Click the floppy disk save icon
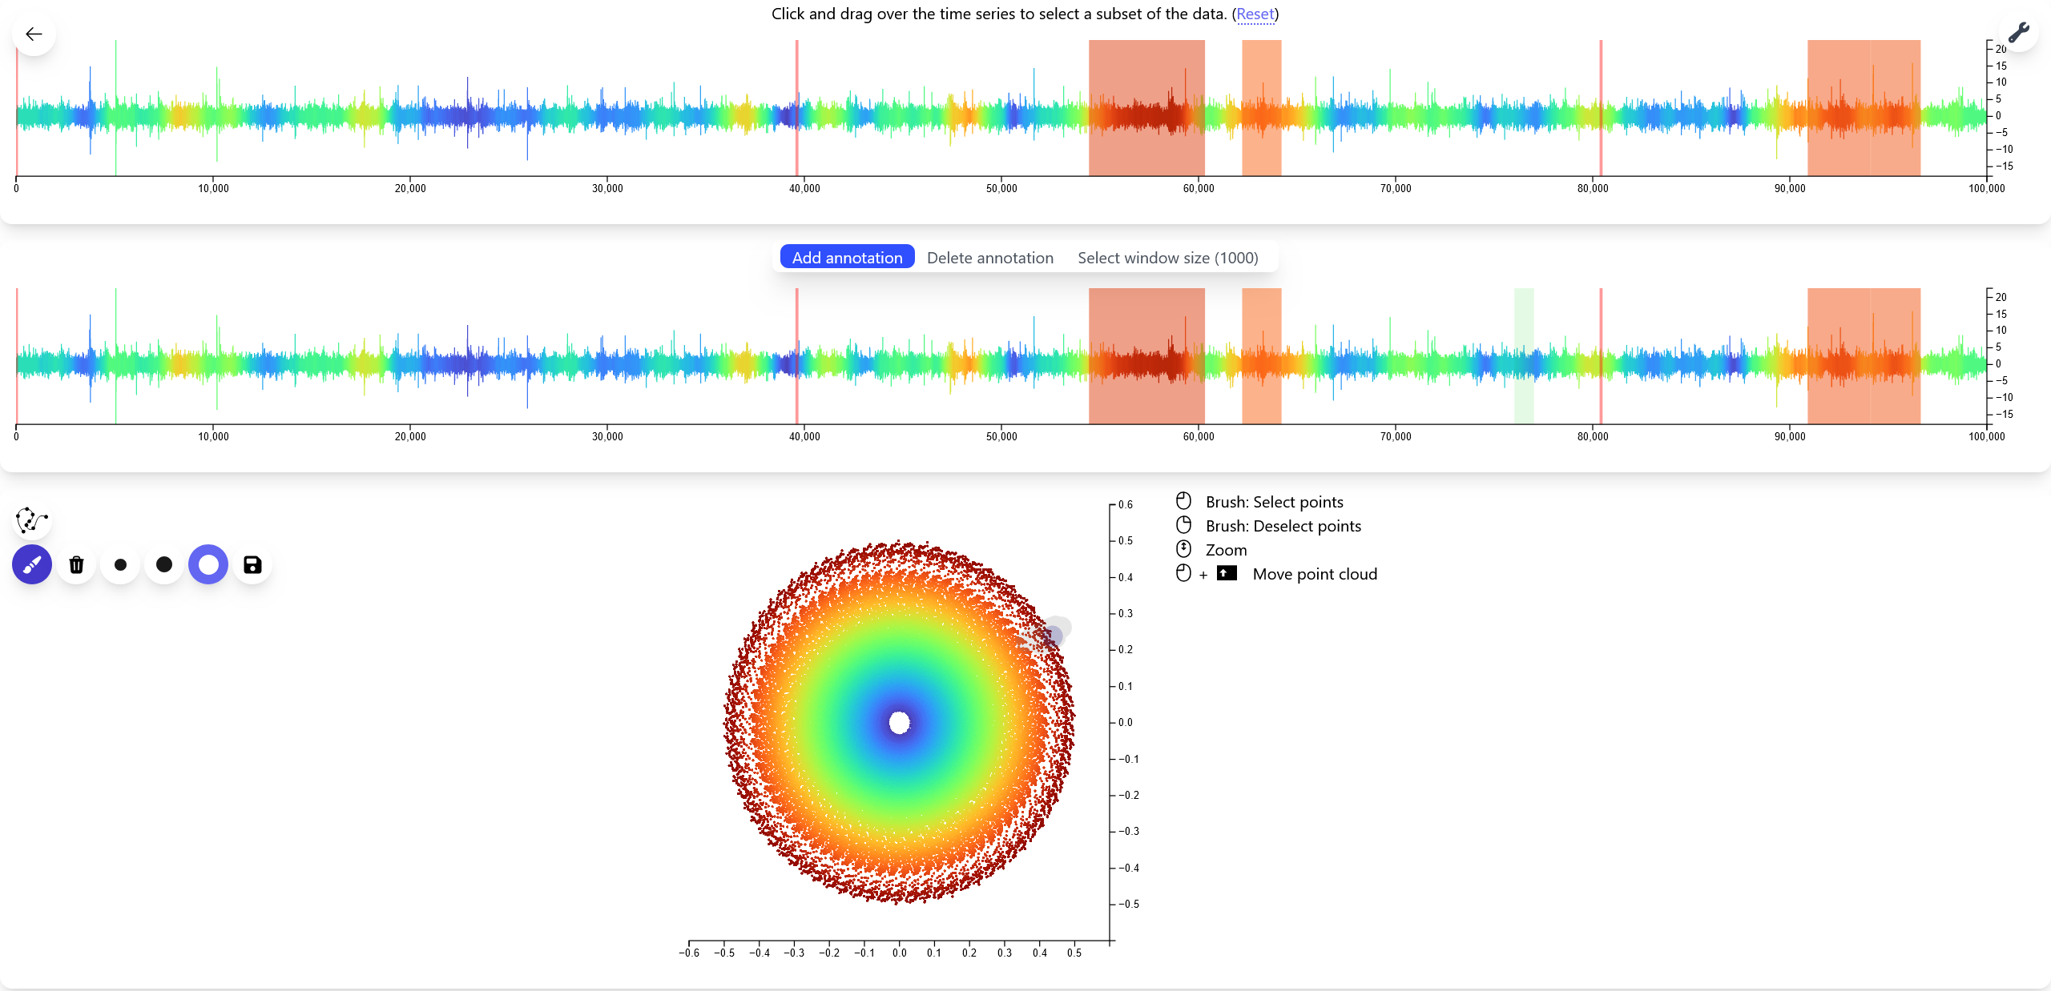2051x991 pixels. tap(252, 565)
